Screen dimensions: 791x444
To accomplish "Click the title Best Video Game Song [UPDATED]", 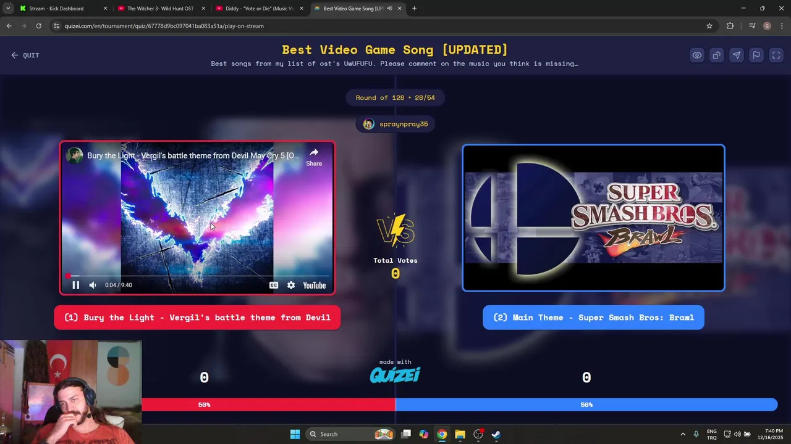I will pyautogui.click(x=395, y=50).
